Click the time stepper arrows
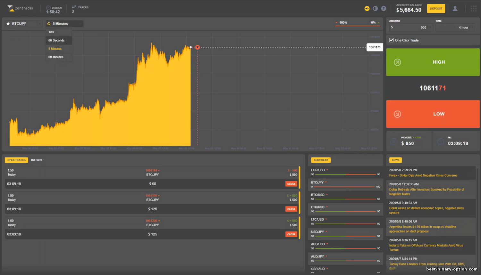 pos(472,28)
